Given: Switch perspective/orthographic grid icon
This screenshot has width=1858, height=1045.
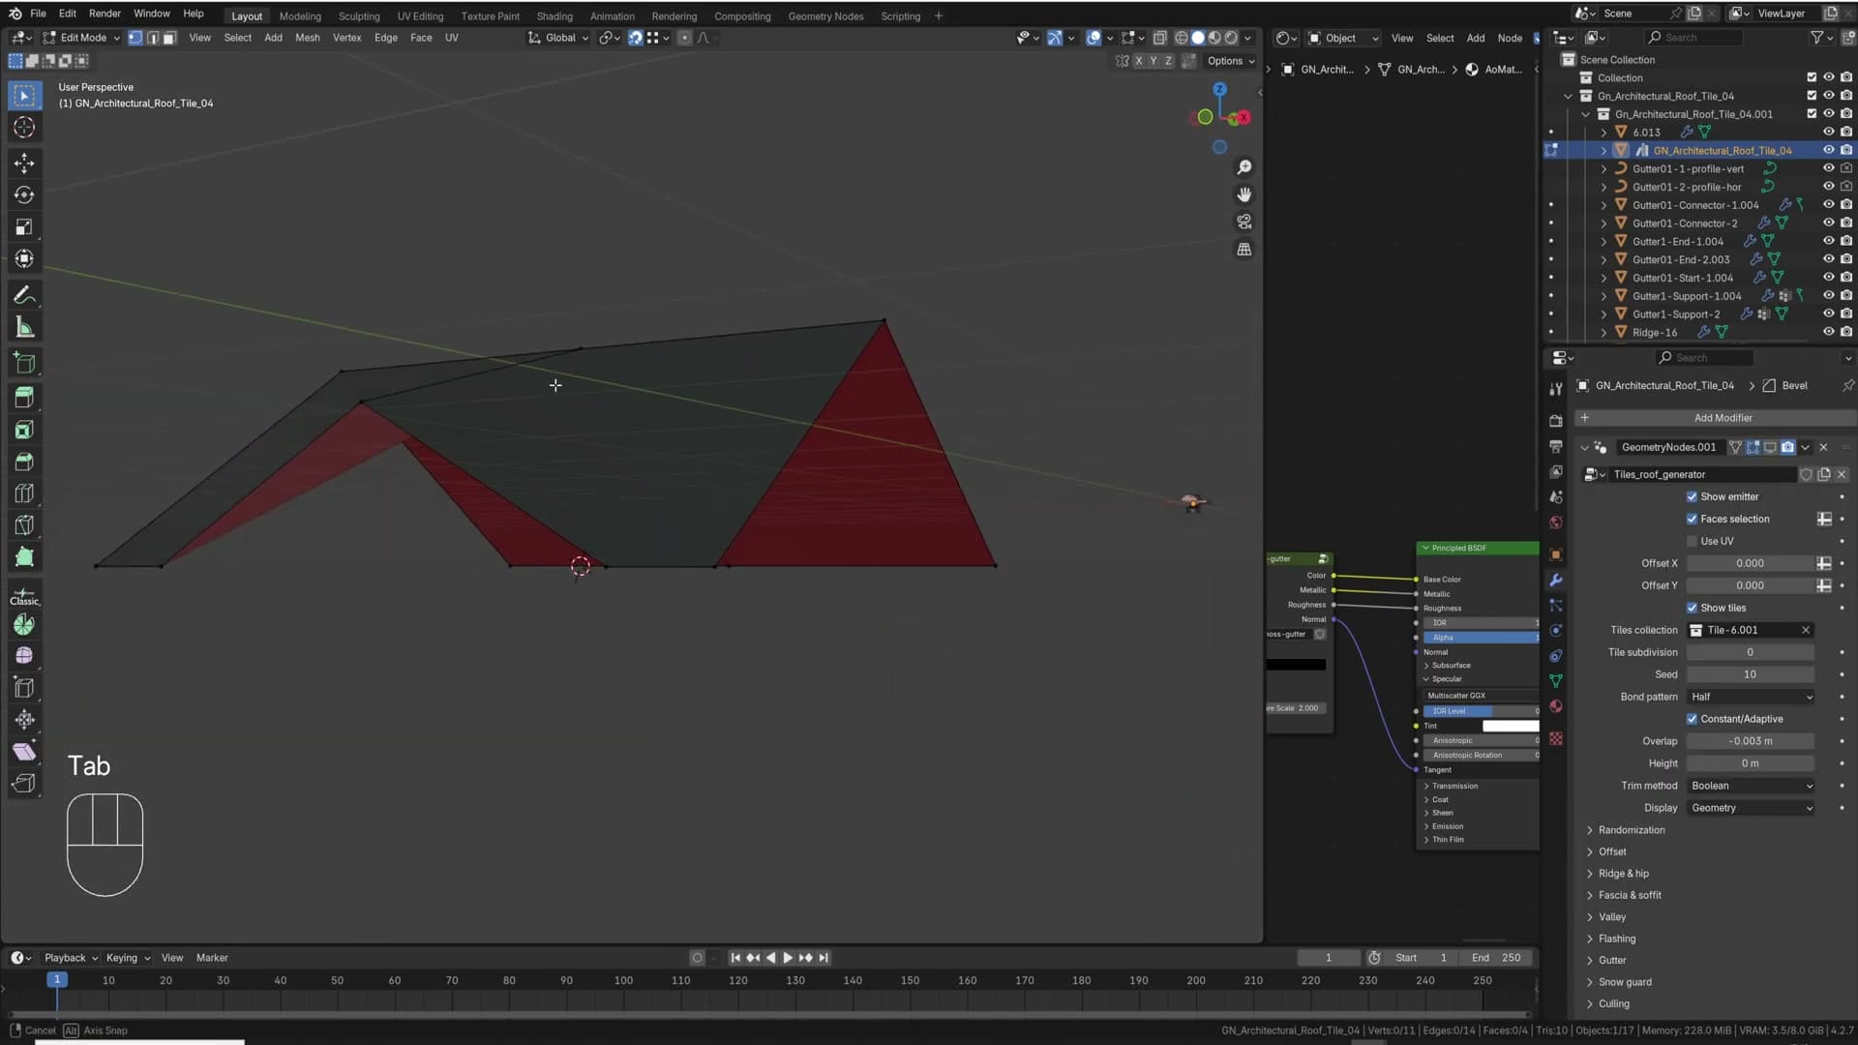Looking at the screenshot, I should coord(1244,249).
